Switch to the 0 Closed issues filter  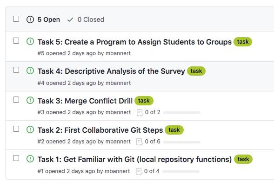click(86, 19)
